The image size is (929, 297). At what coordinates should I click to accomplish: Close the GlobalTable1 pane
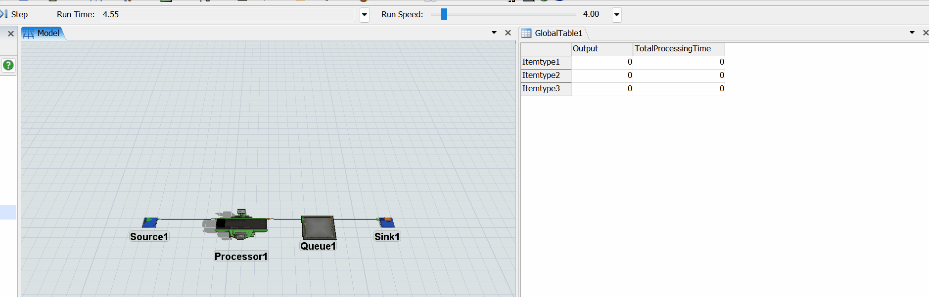point(926,33)
